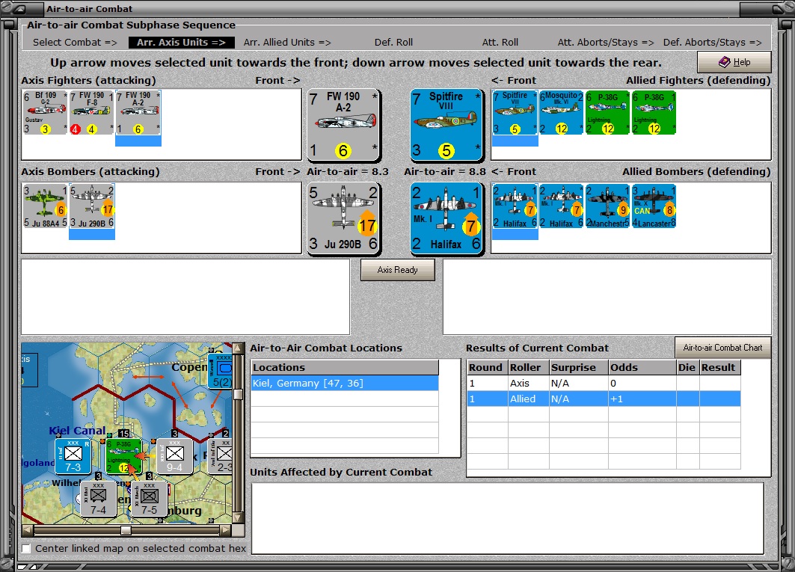Image resolution: width=795 pixels, height=572 pixels.
Task: Click the map horizontal scrollbar left arrow
Action: [28, 530]
